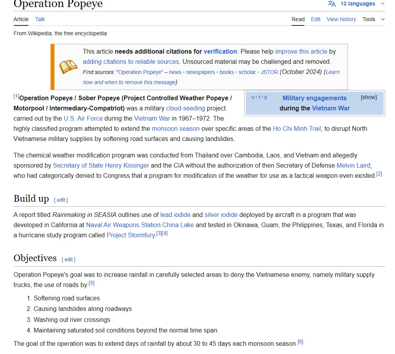Open the View history tab

pyautogui.click(x=341, y=20)
